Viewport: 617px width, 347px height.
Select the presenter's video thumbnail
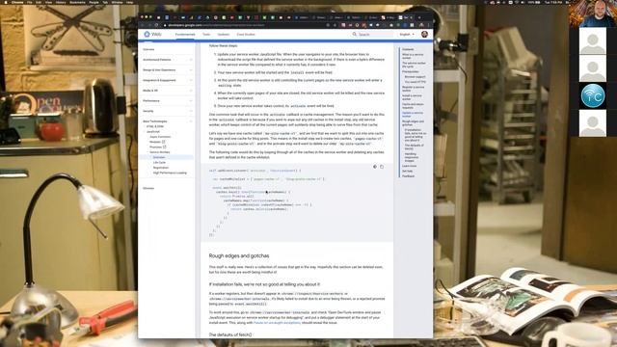click(593, 13)
